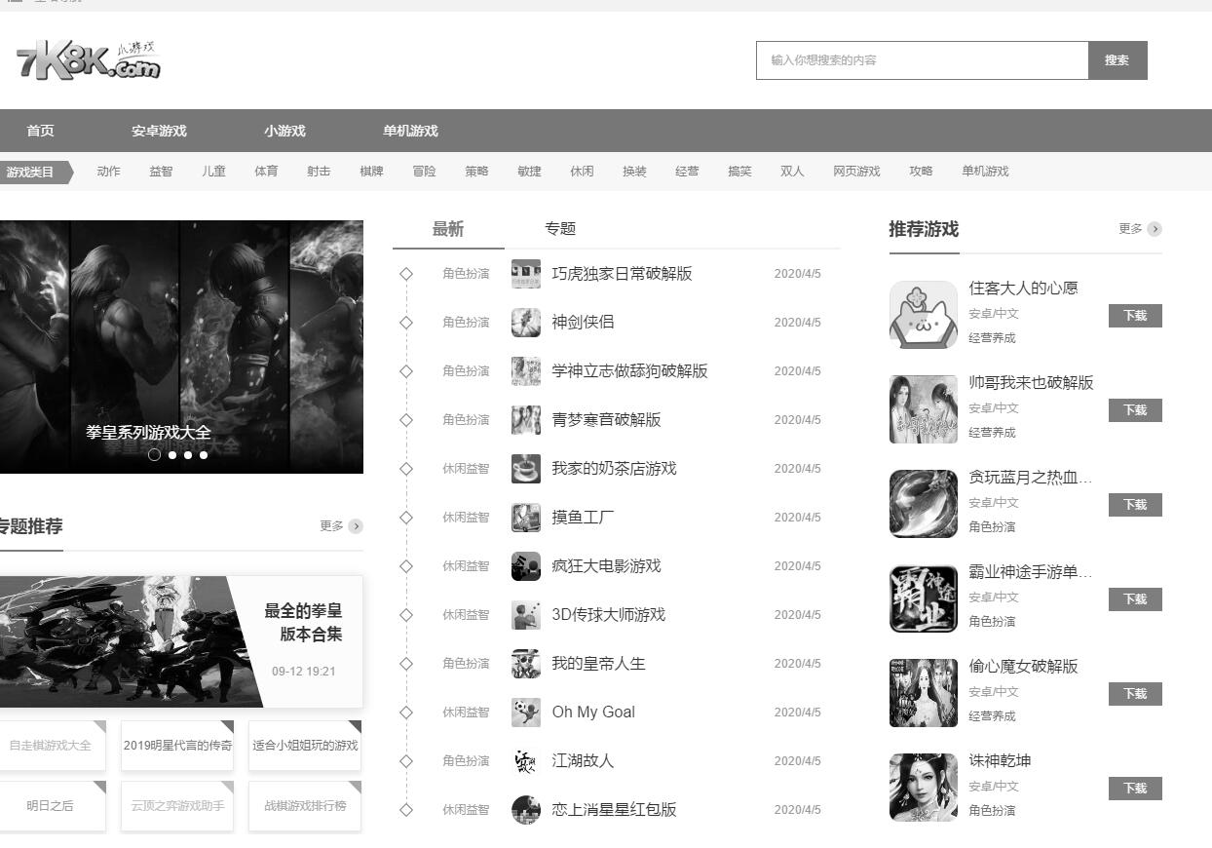Click the 搜索 search button
This screenshot has height=848, width=1212.
pos(1117,60)
